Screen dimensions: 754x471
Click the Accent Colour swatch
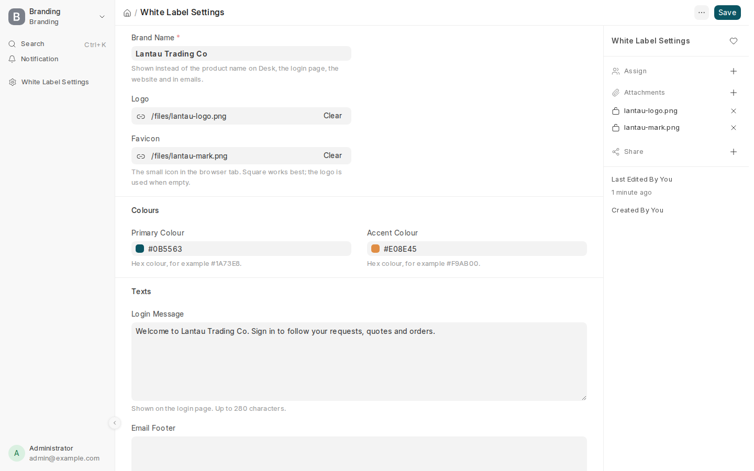pos(375,249)
